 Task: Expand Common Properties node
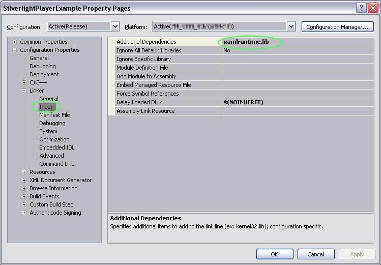(15, 42)
